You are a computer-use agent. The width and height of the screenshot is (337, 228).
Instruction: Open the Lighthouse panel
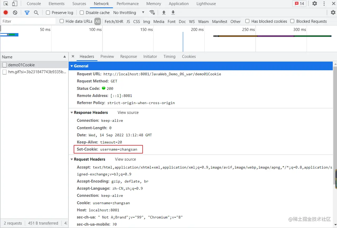[206, 4]
